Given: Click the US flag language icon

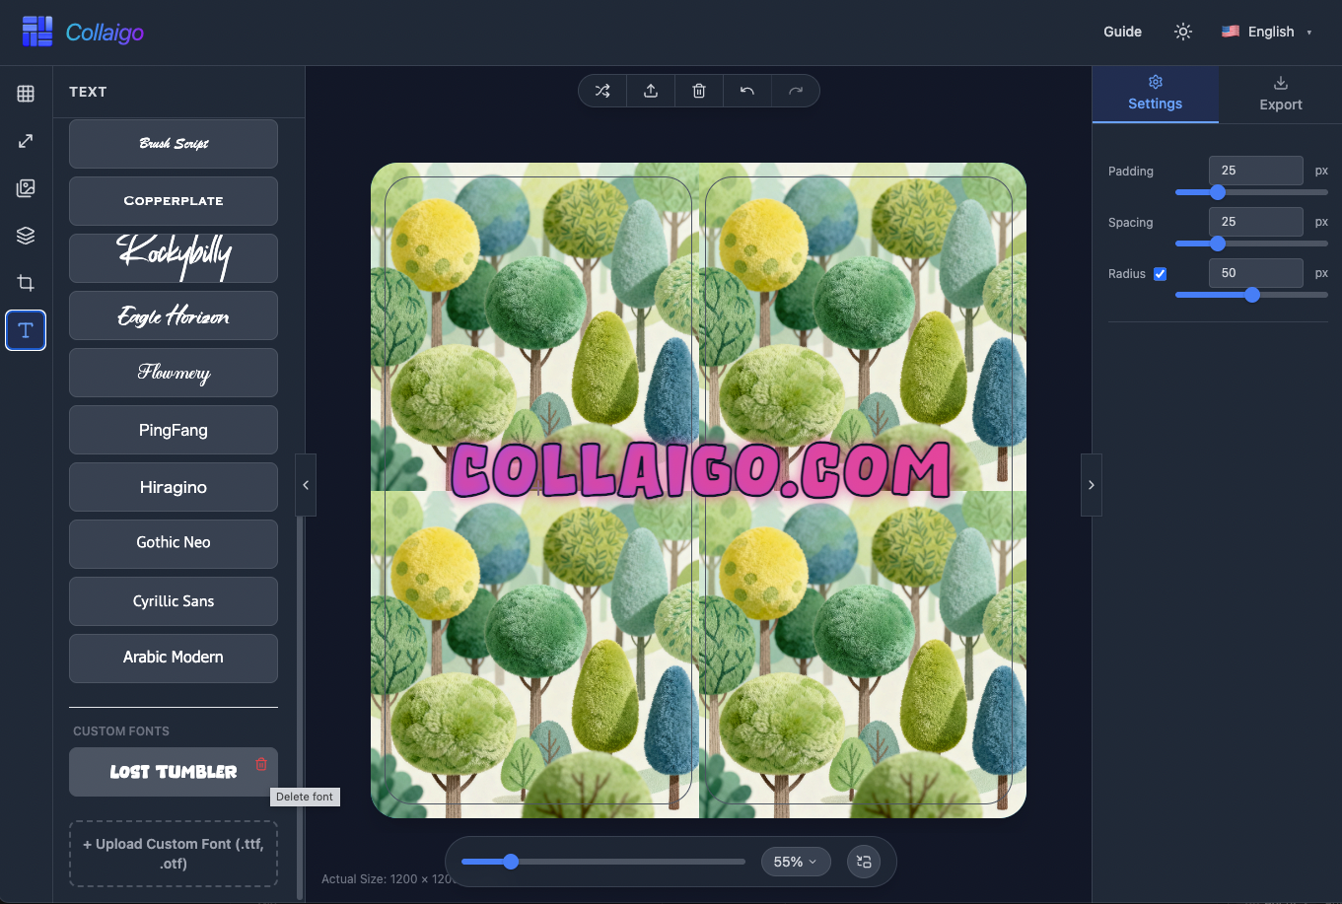Looking at the screenshot, I should point(1231,32).
